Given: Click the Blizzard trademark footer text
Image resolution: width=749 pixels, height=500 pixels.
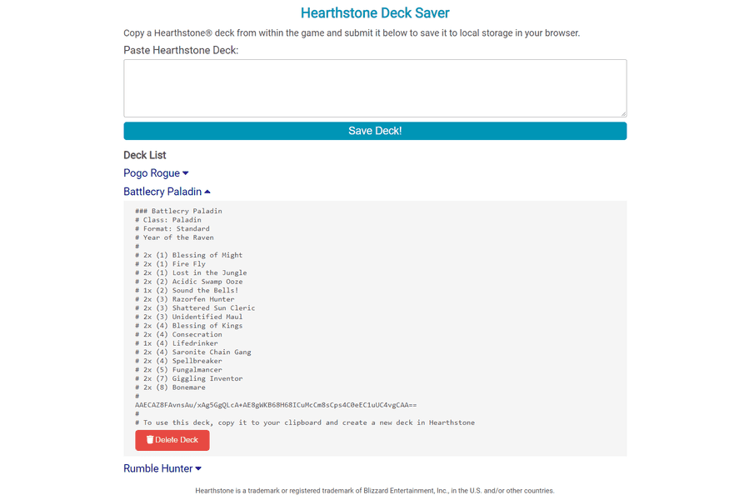Looking at the screenshot, I should click(375, 491).
